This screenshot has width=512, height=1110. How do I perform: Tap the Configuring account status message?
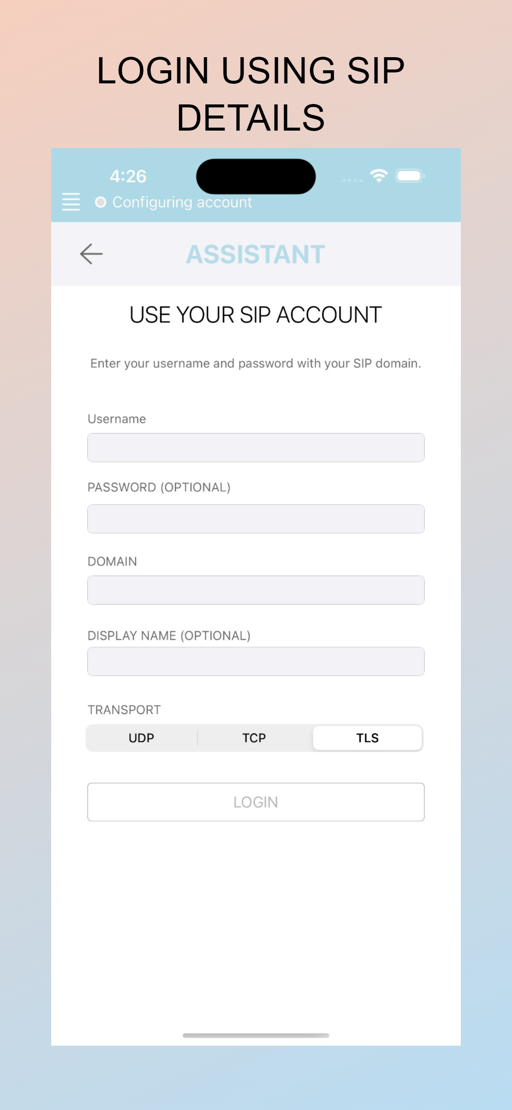(183, 202)
